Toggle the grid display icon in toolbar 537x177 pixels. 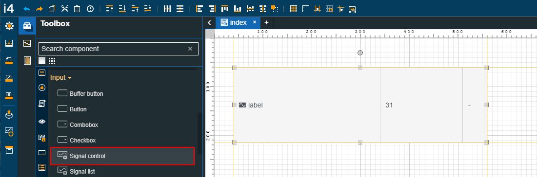[x=294, y=9]
